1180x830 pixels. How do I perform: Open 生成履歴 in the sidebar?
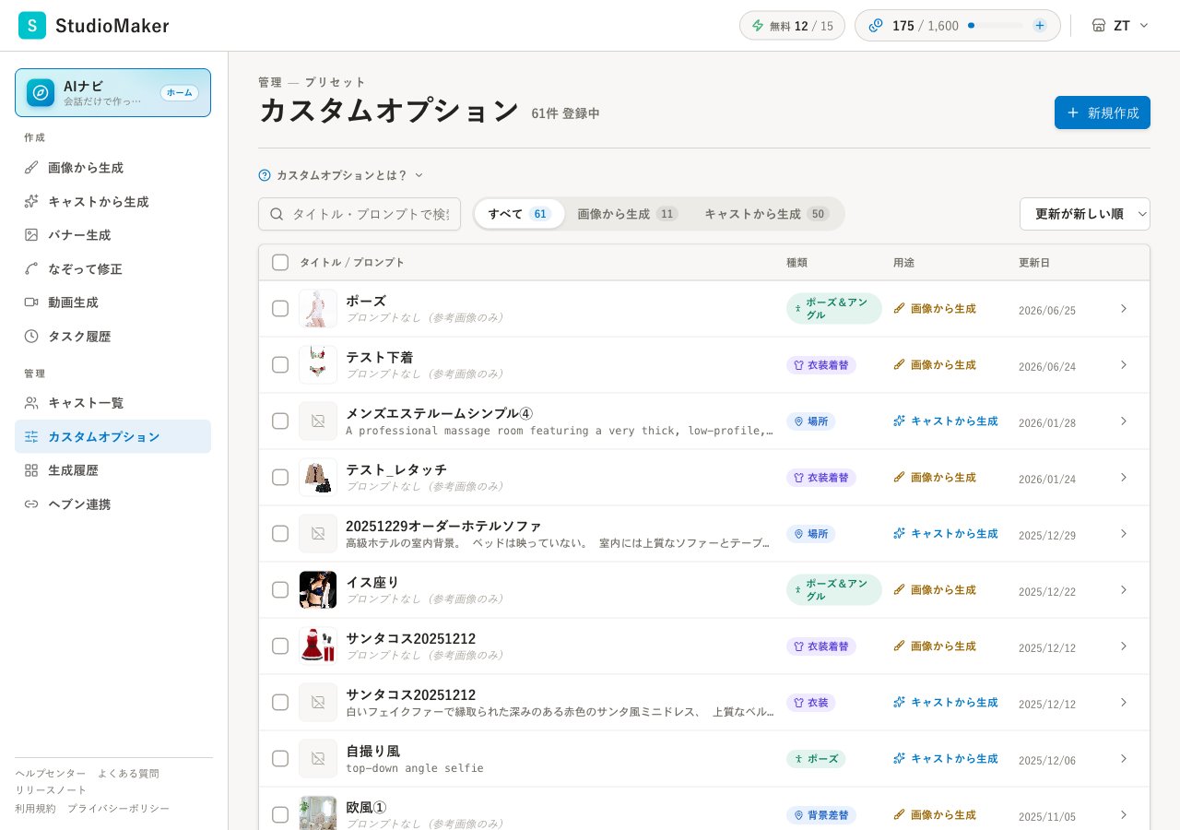click(112, 470)
